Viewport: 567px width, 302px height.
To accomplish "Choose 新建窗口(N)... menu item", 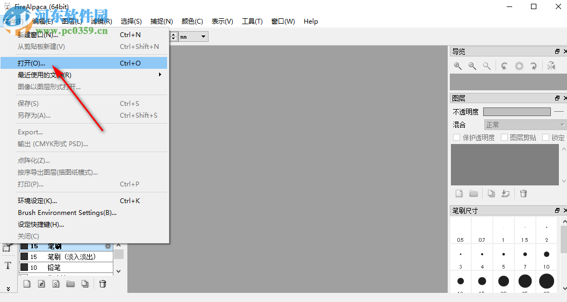I will click(84, 35).
